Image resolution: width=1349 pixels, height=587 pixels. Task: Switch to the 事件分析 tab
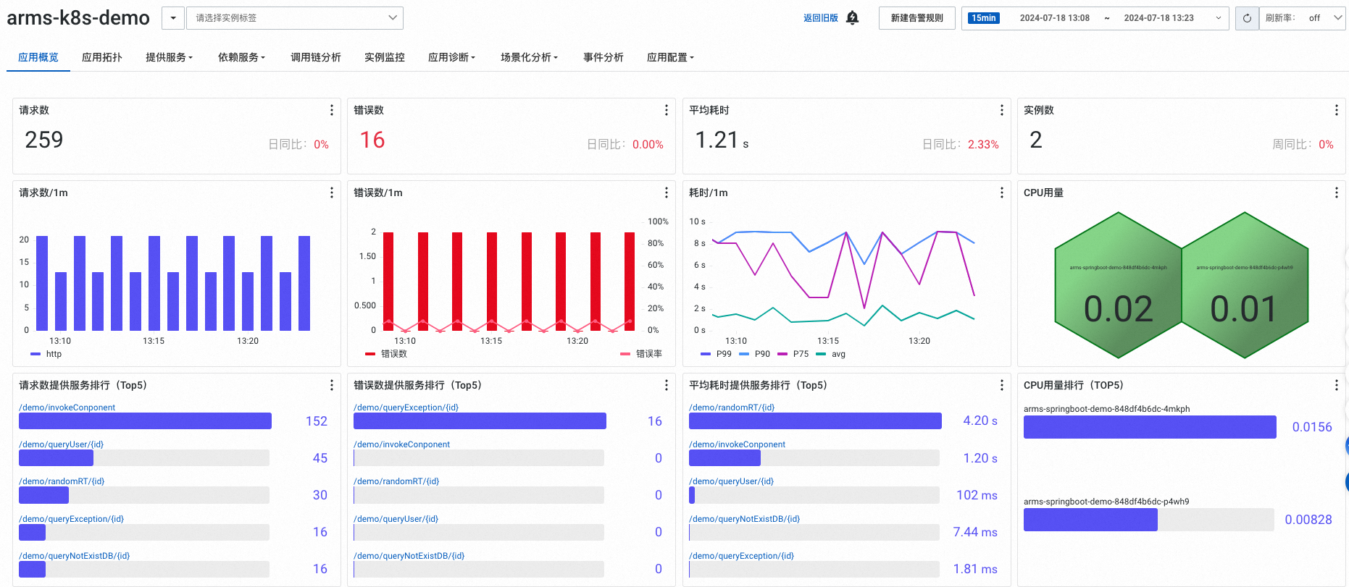click(x=603, y=57)
